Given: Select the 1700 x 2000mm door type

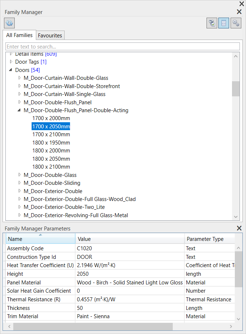Looking at the screenshot, I should [51, 118].
